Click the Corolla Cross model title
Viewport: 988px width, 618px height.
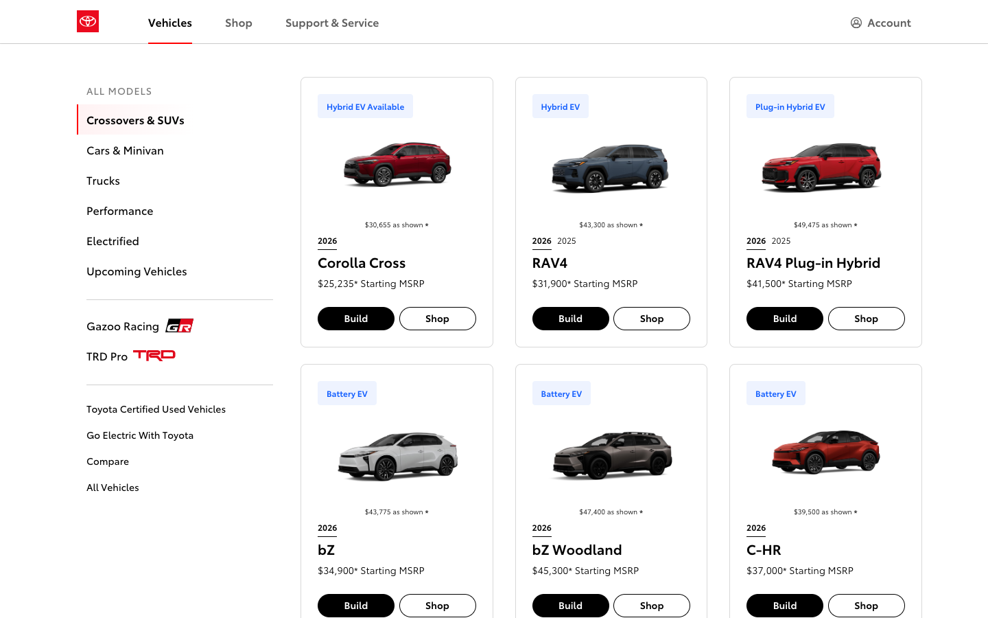coord(362,263)
